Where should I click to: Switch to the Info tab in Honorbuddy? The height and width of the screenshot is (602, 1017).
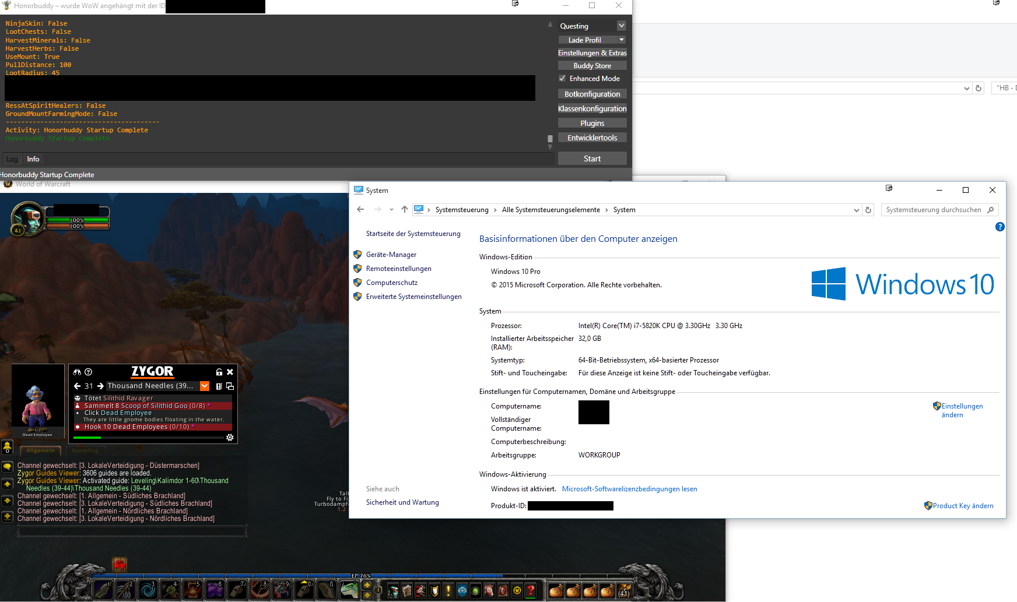click(33, 159)
